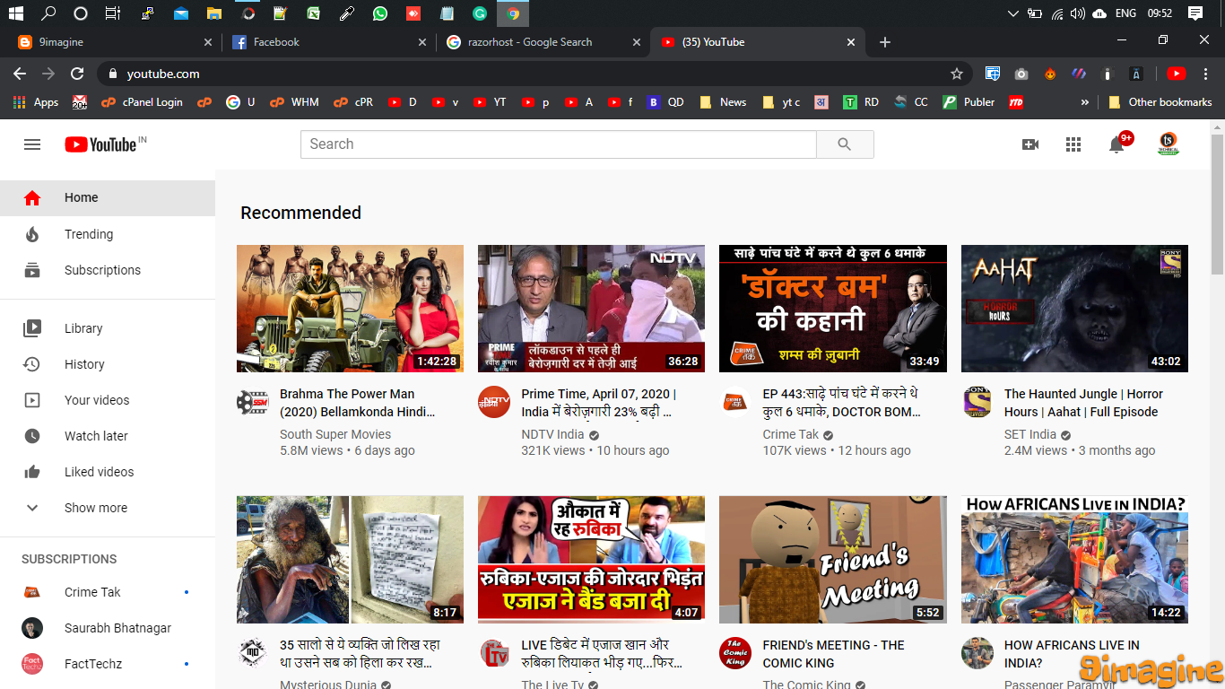The width and height of the screenshot is (1225, 689).
Task: Open FRIEND's MEETING - THE COMIC KING title
Action: pos(834,654)
